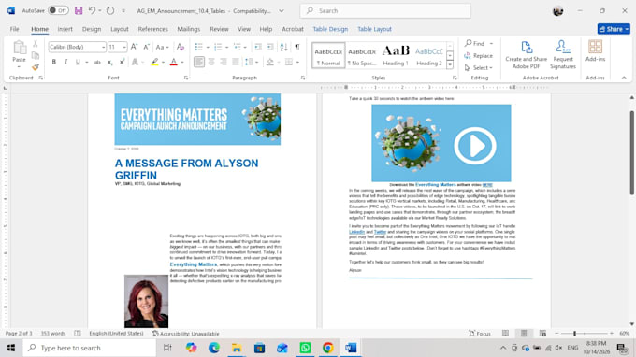Click the Format Painter icon
The image size is (636, 357).
tap(36, 67)
